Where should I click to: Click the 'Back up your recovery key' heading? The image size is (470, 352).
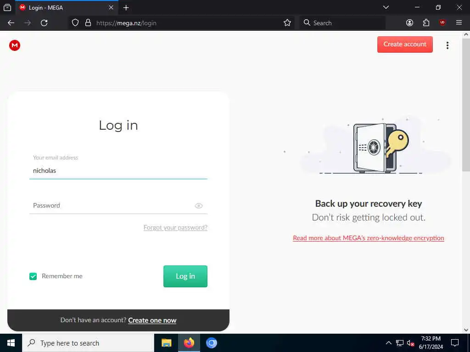pyautogui.click(x=369, y=204)
